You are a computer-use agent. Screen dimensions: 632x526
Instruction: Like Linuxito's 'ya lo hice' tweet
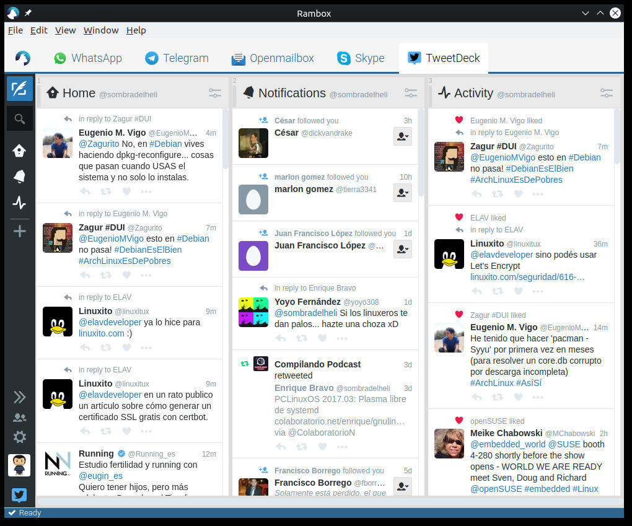click(x=126, y=348)
